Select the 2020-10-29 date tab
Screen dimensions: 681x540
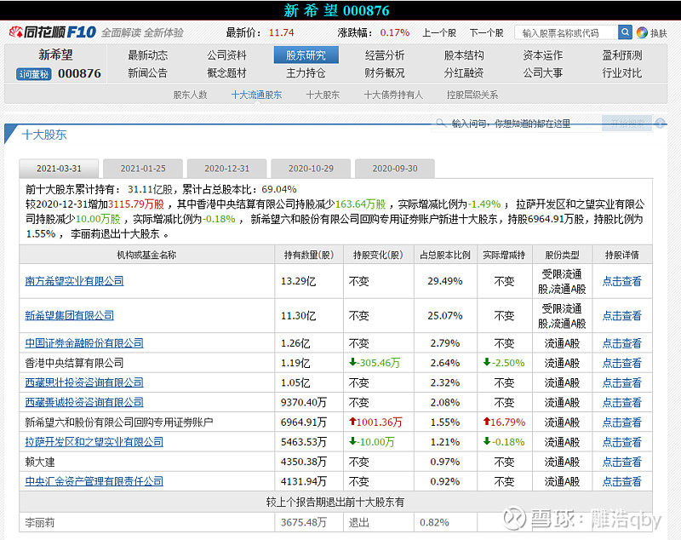[311, 169]
